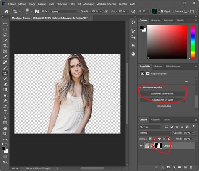Open the Opacité dropdown arrow in options bar
This screenshot has width=199, height=171.
tap(100, 11)
